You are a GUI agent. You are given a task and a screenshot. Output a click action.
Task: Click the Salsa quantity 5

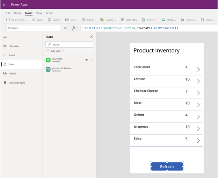[187, 139]
